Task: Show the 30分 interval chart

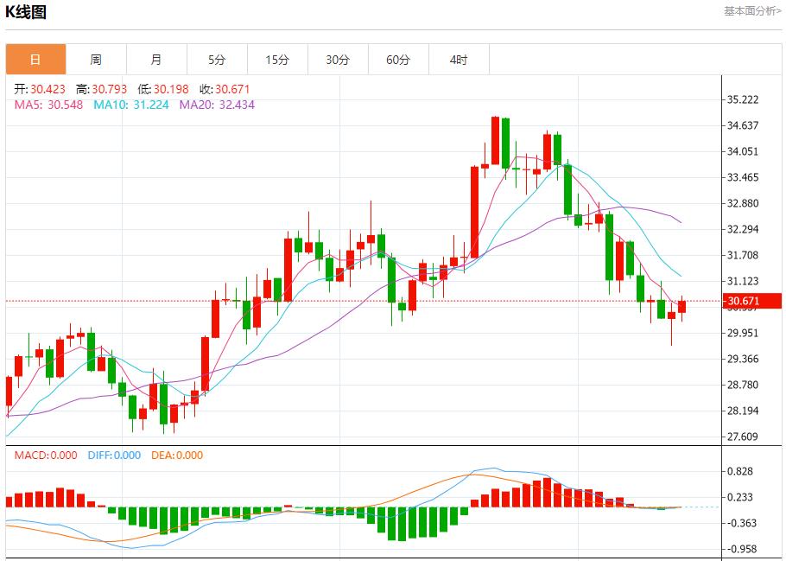Action: (x=338, y=60)
